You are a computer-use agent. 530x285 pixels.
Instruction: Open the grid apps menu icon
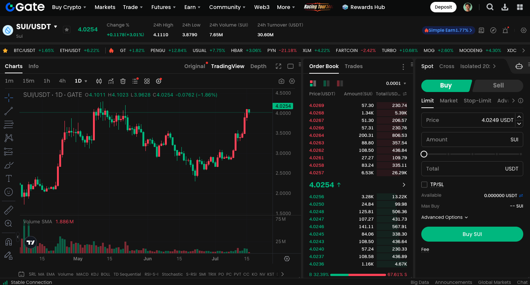click(520, 7)
